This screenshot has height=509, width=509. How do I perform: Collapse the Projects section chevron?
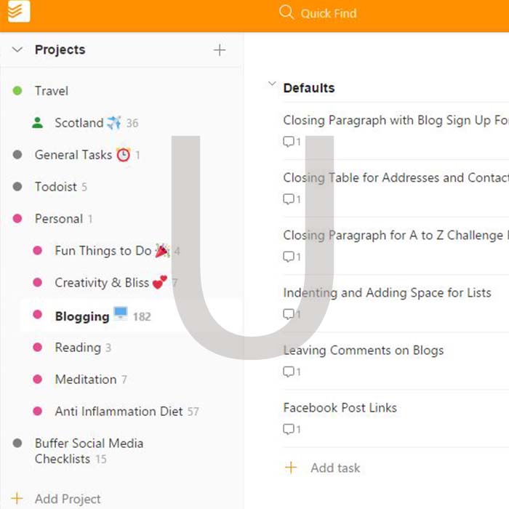(17, 49)
